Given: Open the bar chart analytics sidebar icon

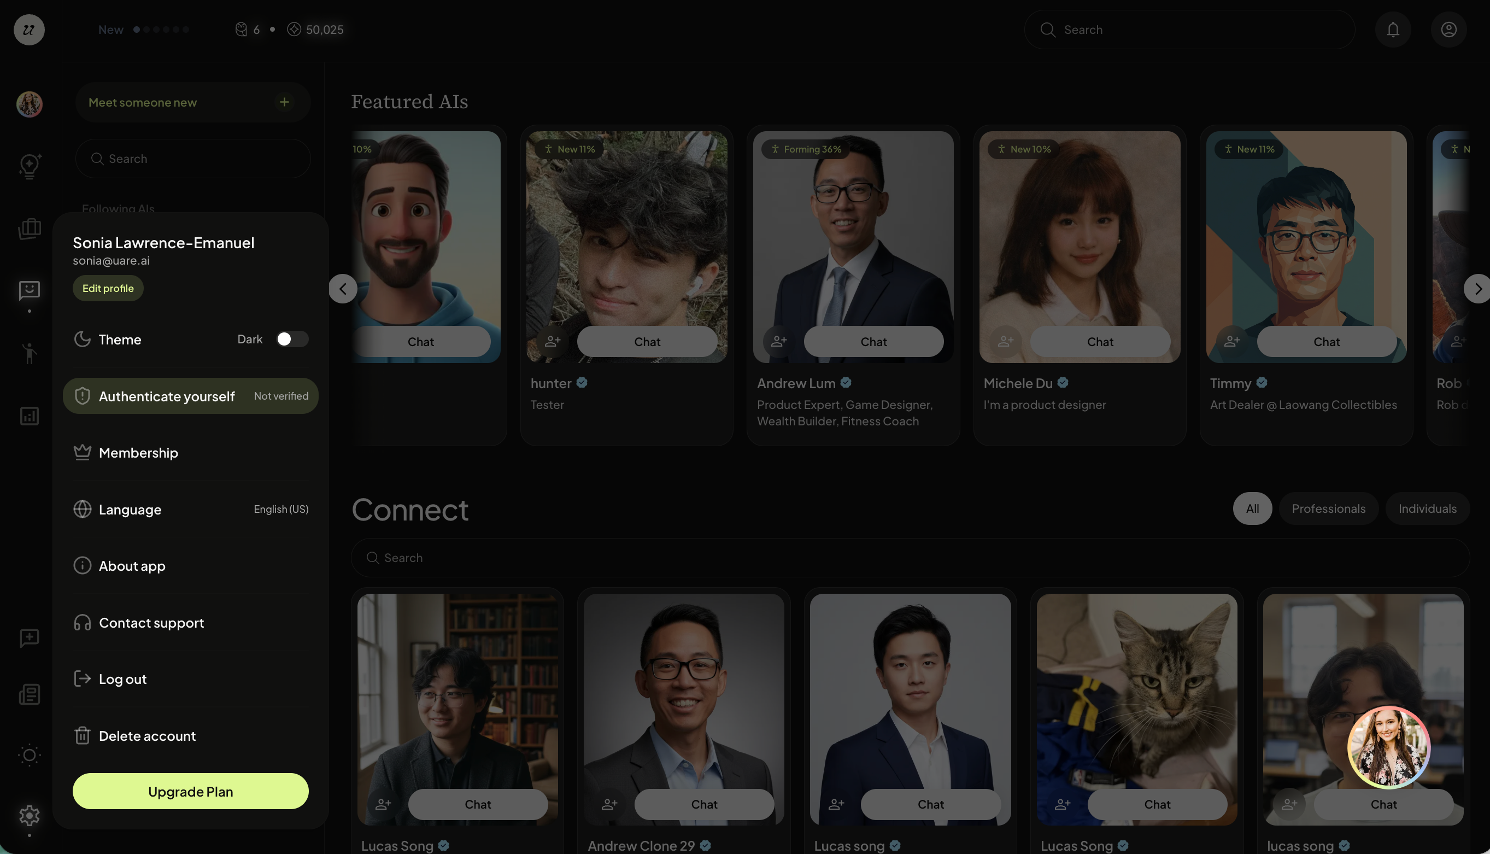Looking at the screenshot, I should pos(30,416).
